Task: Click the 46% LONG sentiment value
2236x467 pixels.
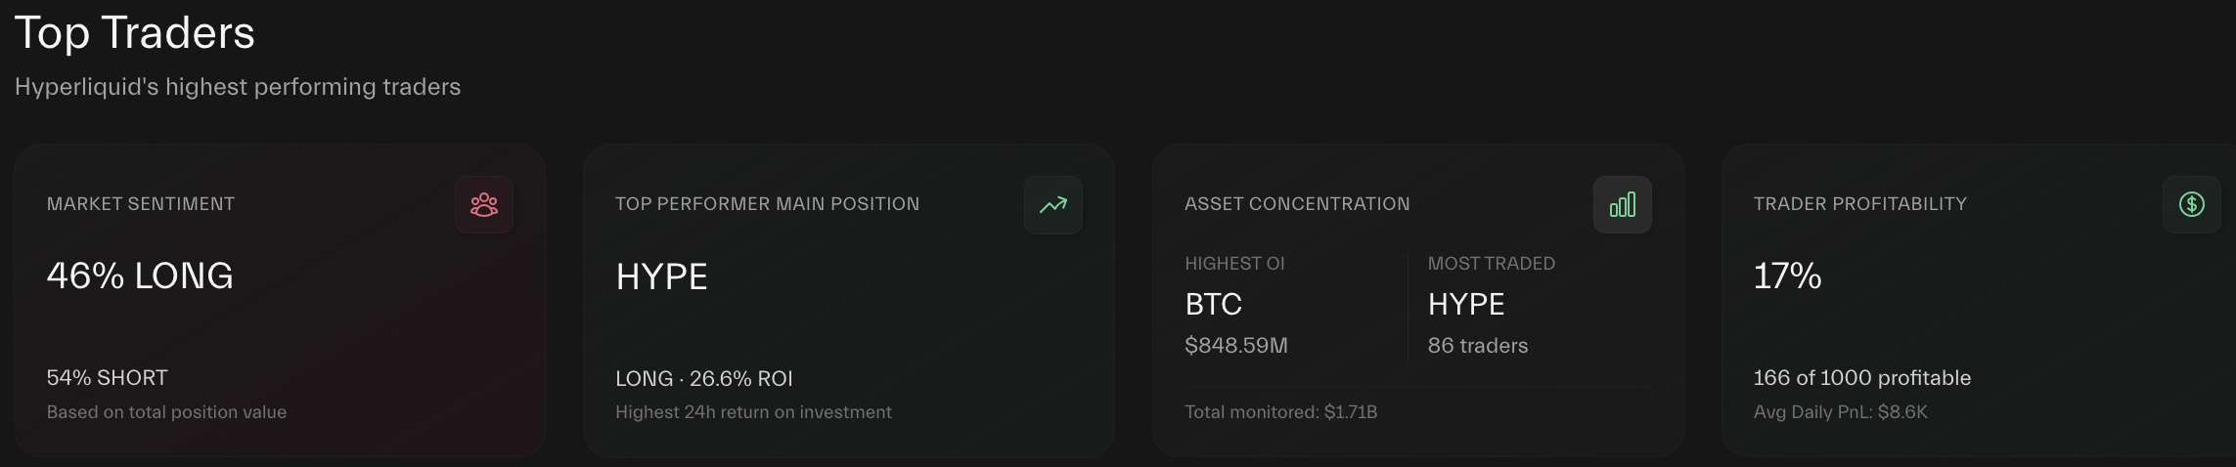Action: pyautogui.click(x=140, y=276)
